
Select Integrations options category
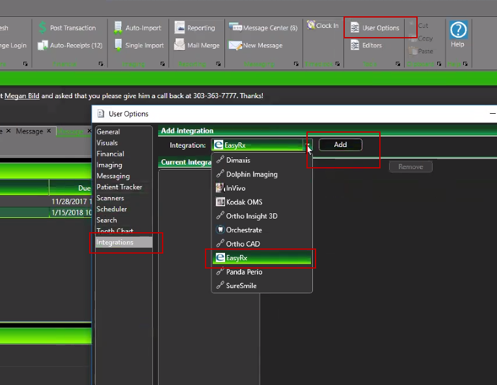124,242
